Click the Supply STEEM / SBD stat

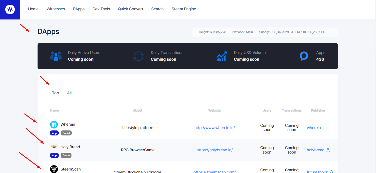(x=292, y=32)
